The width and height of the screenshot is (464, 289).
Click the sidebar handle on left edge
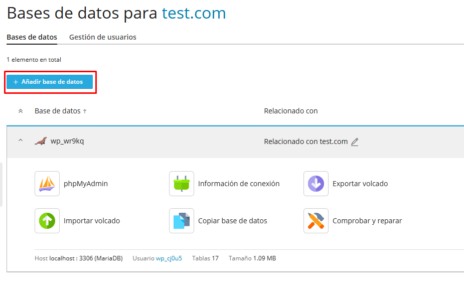click(1, 184)
